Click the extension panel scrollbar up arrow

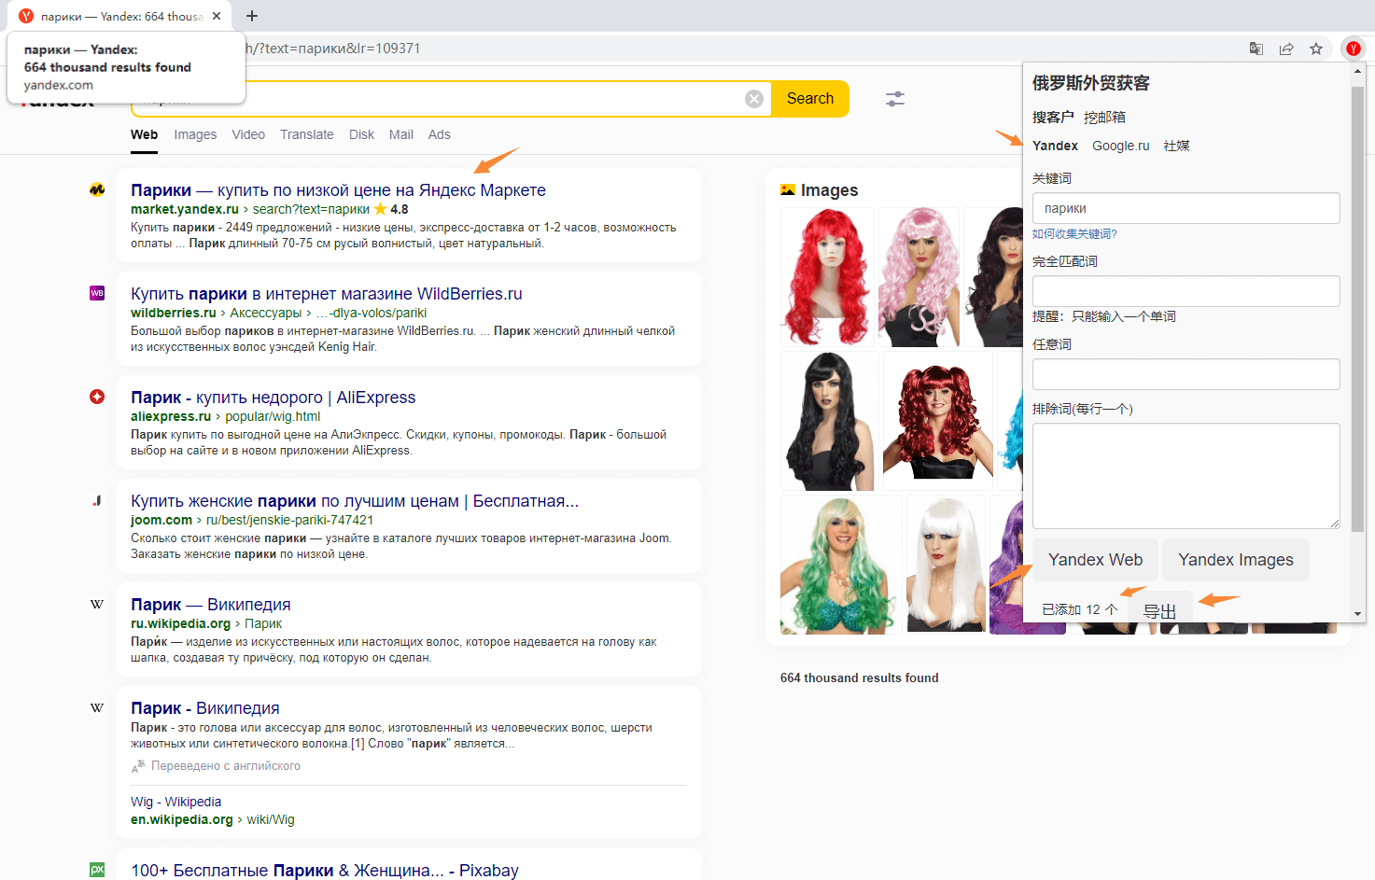point(1358,71)
